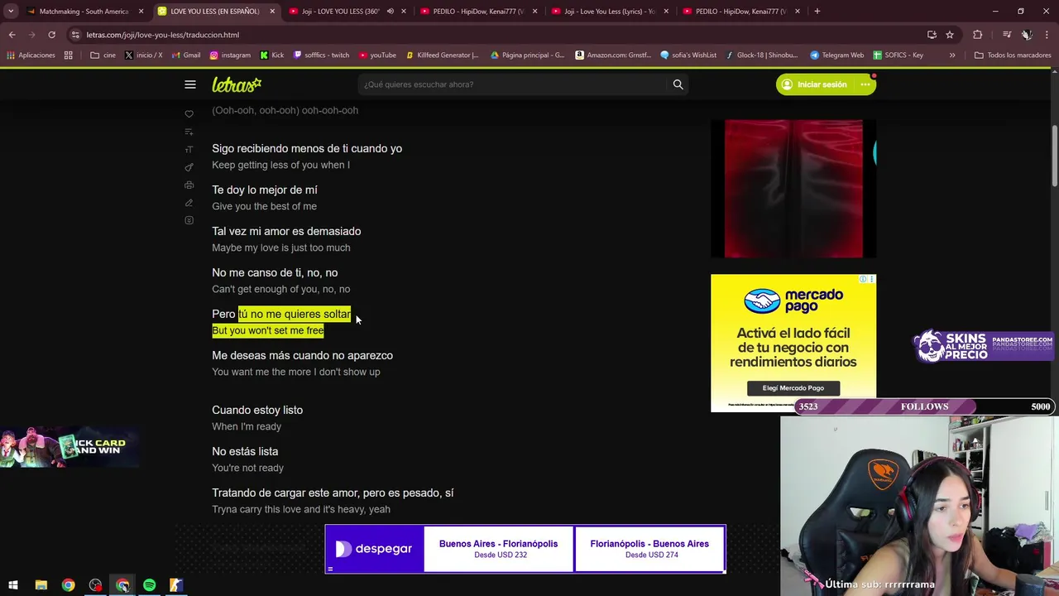The height and width of the screenshot is (596, 1059).
Task: Open Telegram Web bookmark
Action: 836,55
